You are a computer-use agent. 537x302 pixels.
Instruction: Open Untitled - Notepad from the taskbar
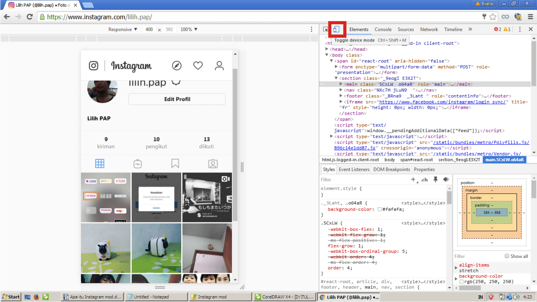[156, 297]
